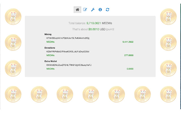This screenshot has width=181, height=113.
Task: Select Mining address K7M4S6Jq4A1rs7QbNJw1SLTxKAAmhd2Qjj
Action: pos(68,38)
